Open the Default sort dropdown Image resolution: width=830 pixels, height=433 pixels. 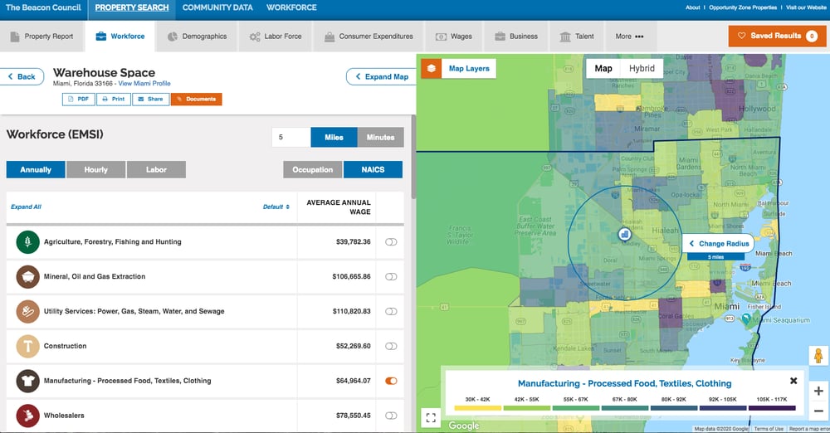[276, 207]
